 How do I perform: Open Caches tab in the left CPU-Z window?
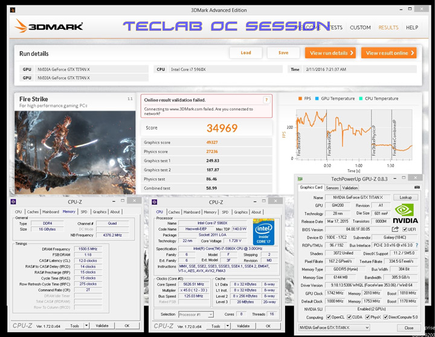[x=33, y=211]
